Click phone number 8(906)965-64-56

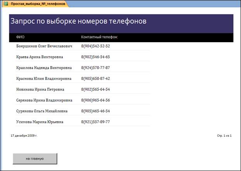[x=96, y=100]
